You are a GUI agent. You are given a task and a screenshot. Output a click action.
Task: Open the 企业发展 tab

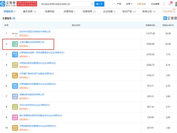[x=109, y=11]
